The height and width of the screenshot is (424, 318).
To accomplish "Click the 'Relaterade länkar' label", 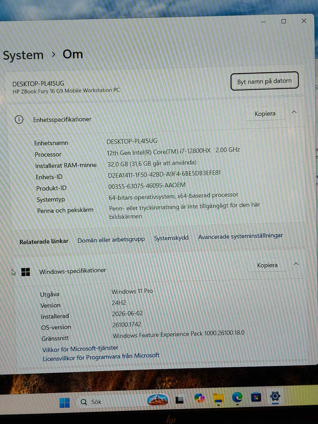I will 44,241.
